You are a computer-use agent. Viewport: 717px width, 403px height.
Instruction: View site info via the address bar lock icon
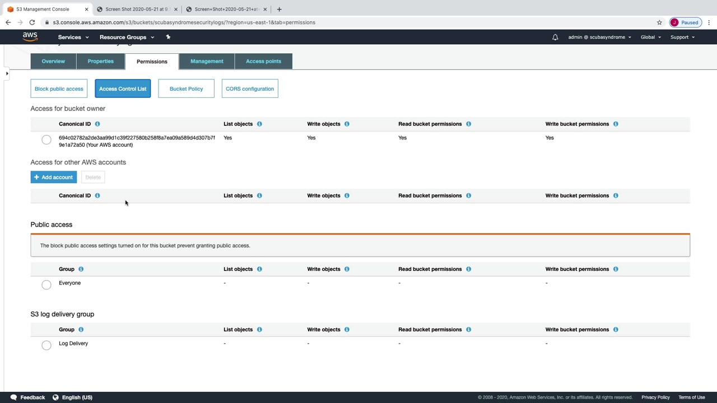point(47,22)
